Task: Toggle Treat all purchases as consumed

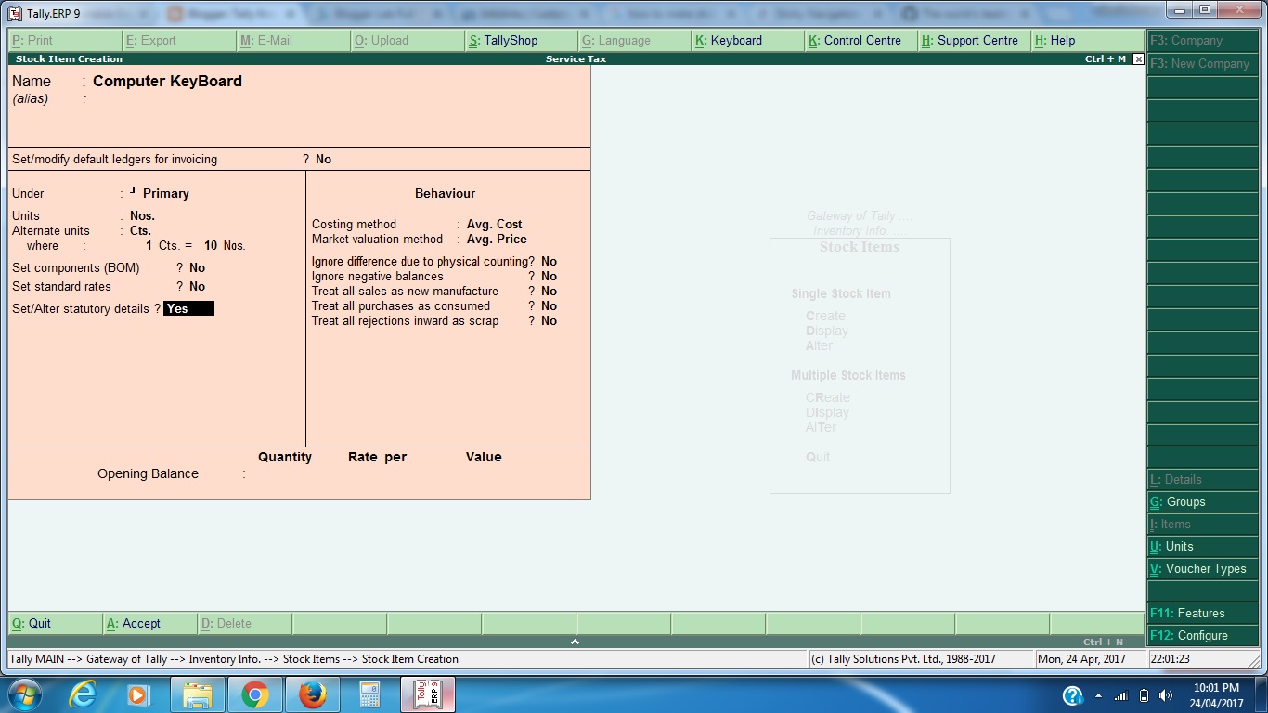Action: (548, 305)
